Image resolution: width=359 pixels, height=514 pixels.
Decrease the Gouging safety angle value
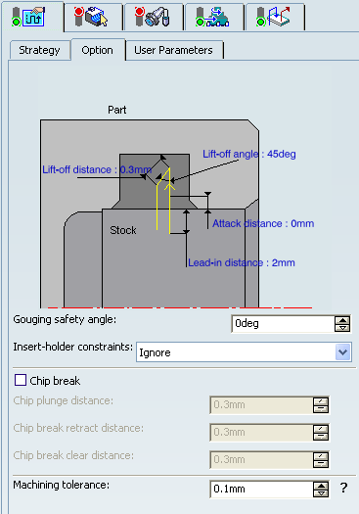pyautogui.click(x=342, y=327)
